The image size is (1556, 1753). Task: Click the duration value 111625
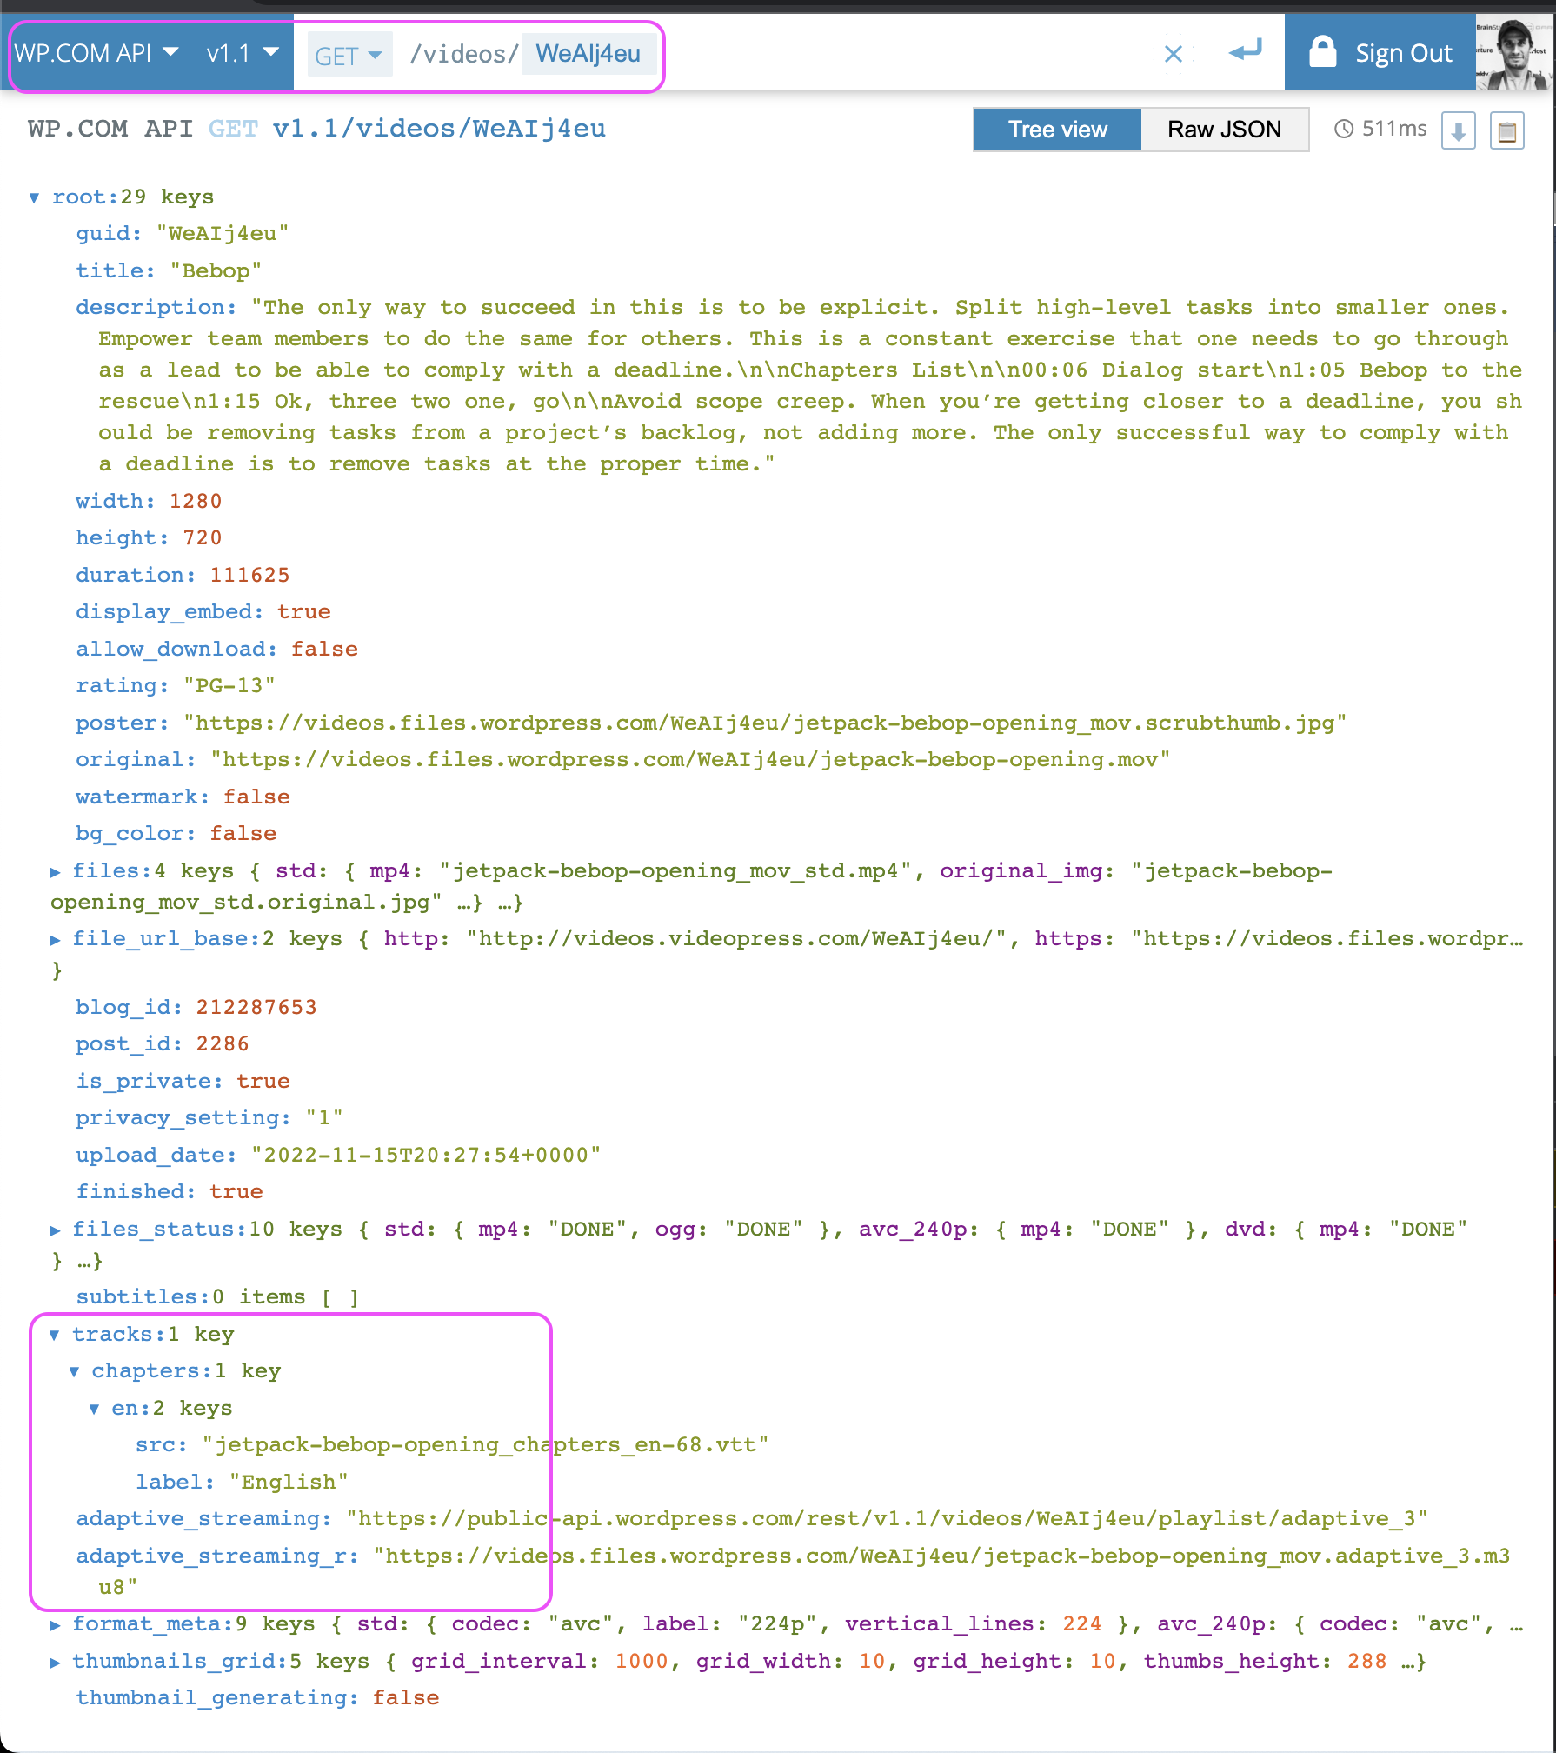[249, 576]
